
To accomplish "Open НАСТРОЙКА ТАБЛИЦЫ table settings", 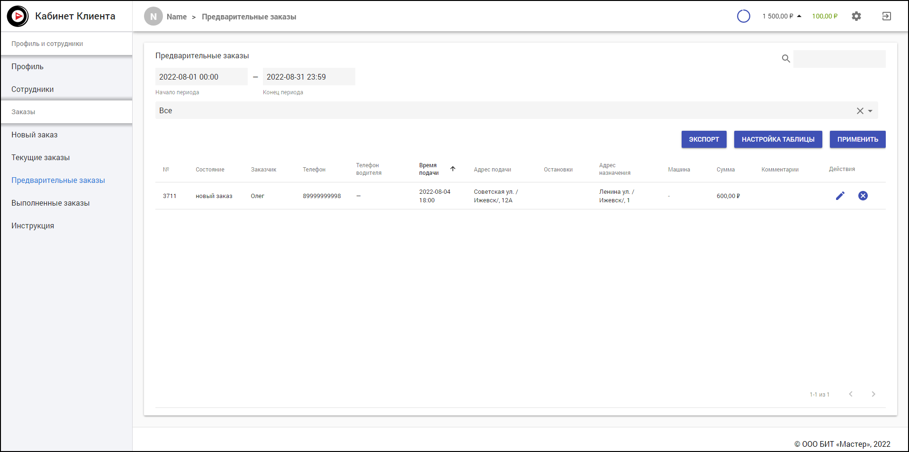I will tap(778, 139).
